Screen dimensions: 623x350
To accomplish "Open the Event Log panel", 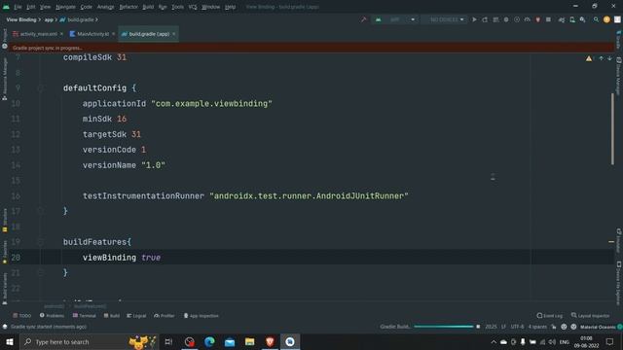I will [x=549, y=316].
